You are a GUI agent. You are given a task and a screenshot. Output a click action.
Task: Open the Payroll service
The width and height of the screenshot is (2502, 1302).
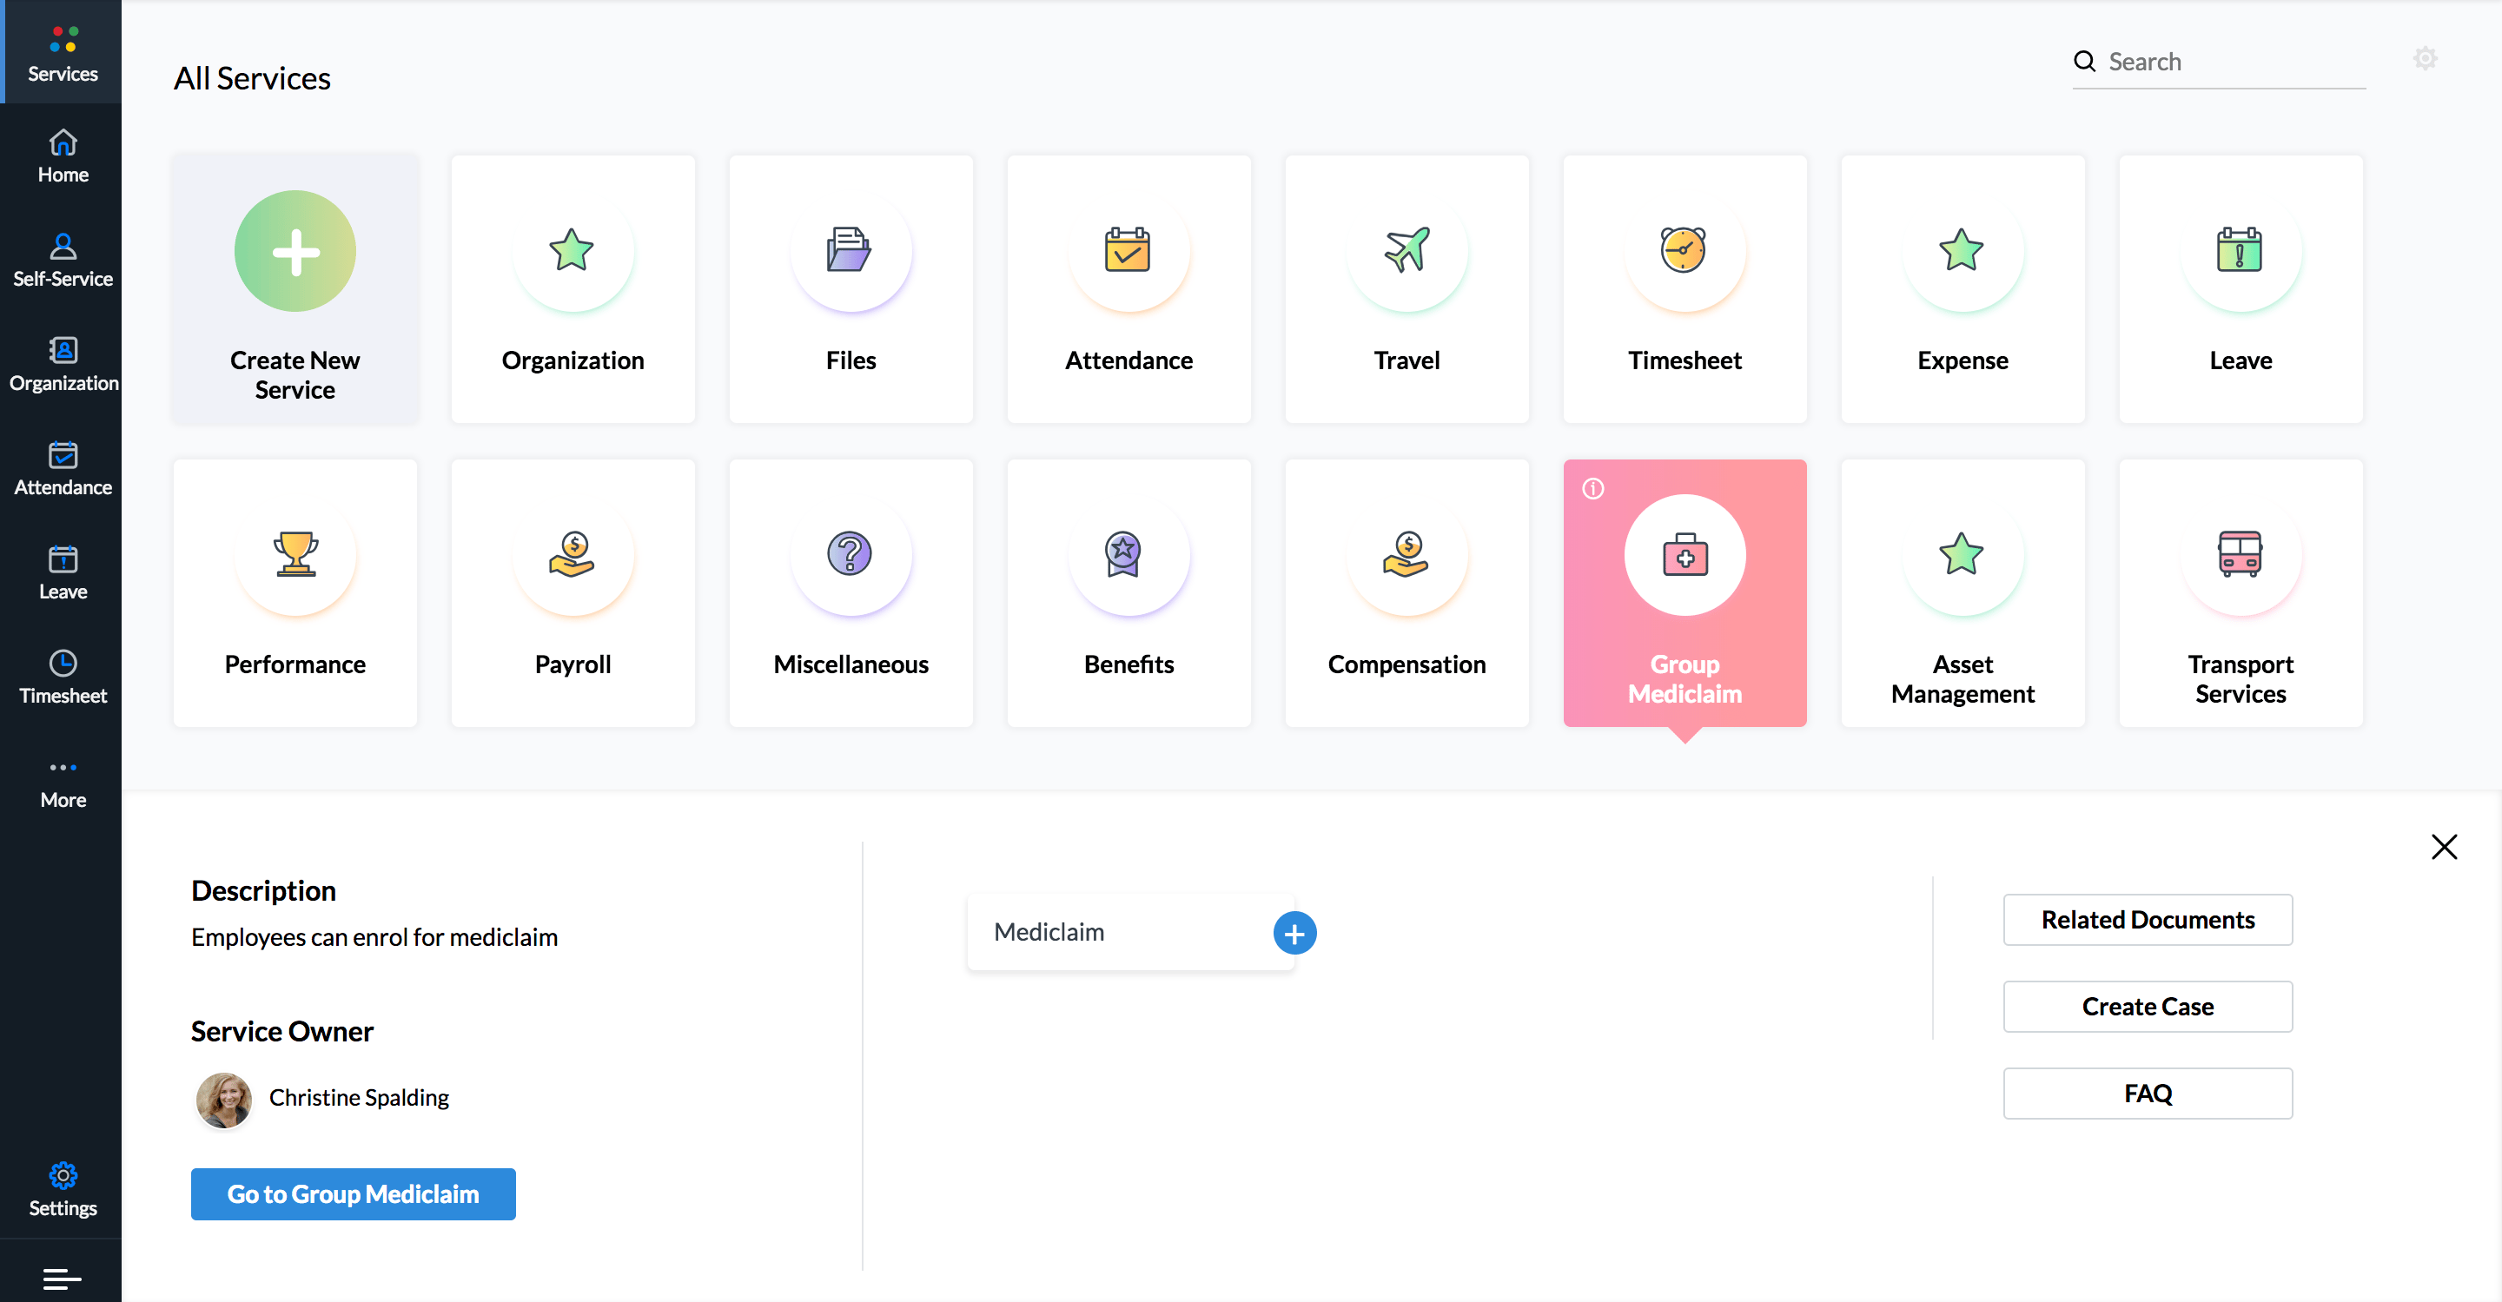pyautogui.click(x=573, y=592)
